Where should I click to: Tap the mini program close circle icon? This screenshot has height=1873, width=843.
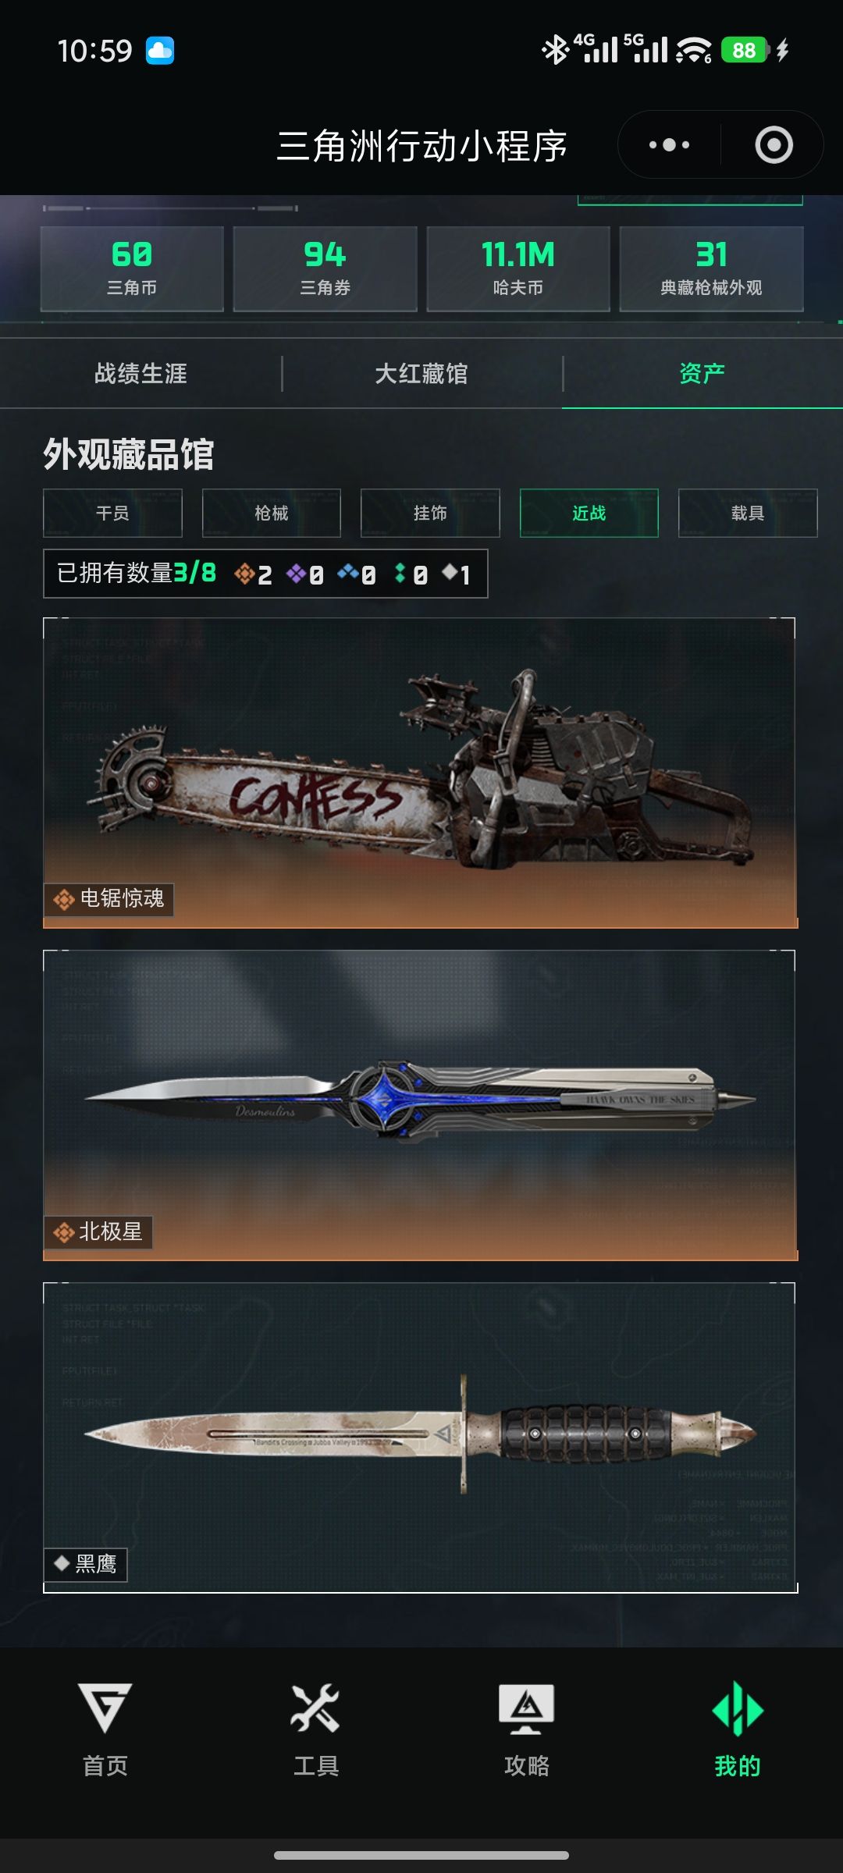[x=774, y=145]
